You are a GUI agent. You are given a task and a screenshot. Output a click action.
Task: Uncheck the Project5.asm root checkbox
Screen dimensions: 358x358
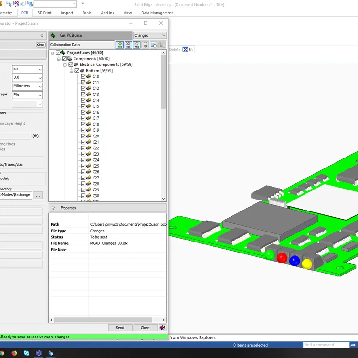(x=58, y=53)
